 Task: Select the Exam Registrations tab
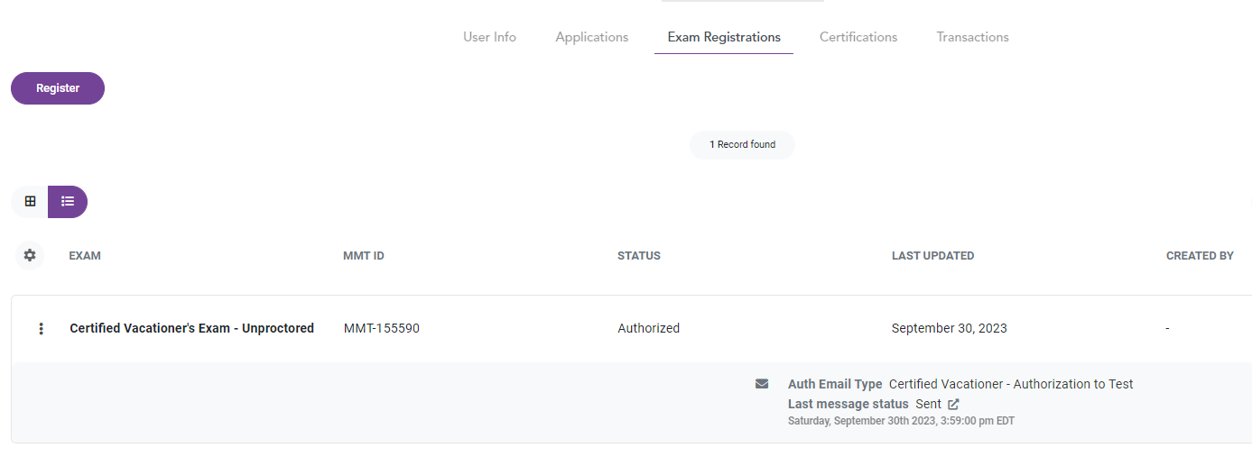[x=724, y=37]
